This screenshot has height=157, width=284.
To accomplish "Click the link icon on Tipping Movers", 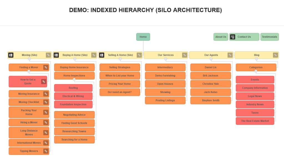I will pos(46,151).
